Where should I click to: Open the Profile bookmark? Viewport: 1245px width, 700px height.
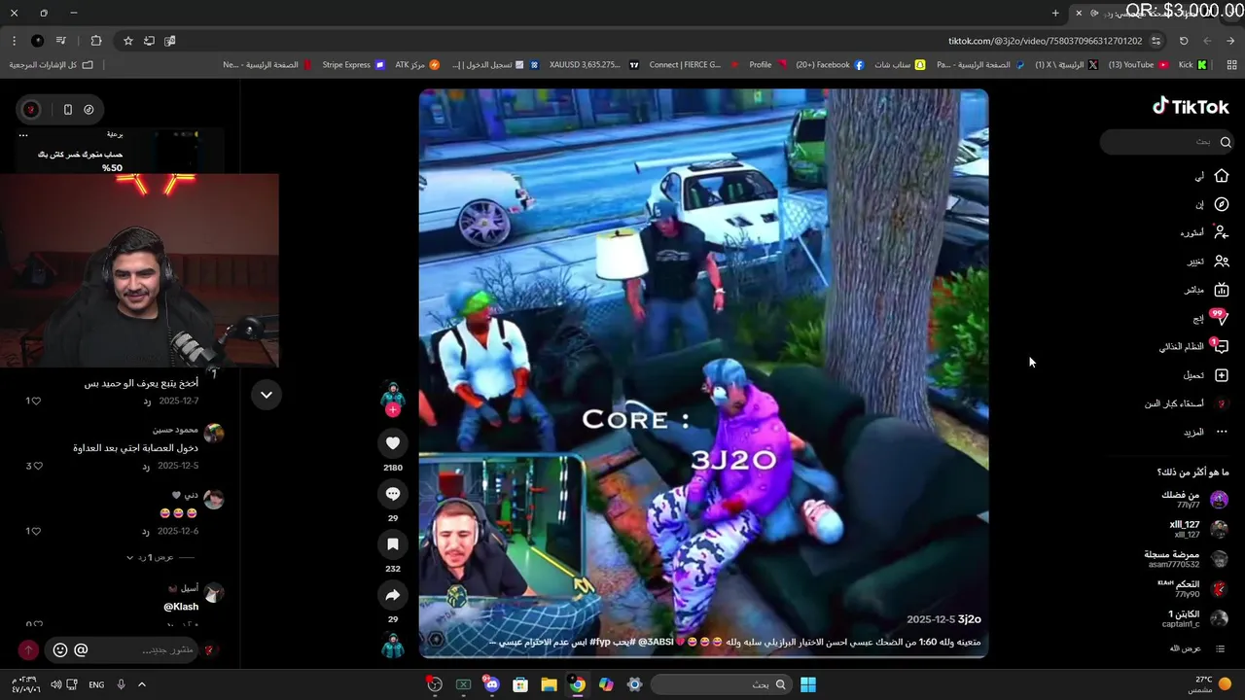pyautogui.click(x=767, y=65)
